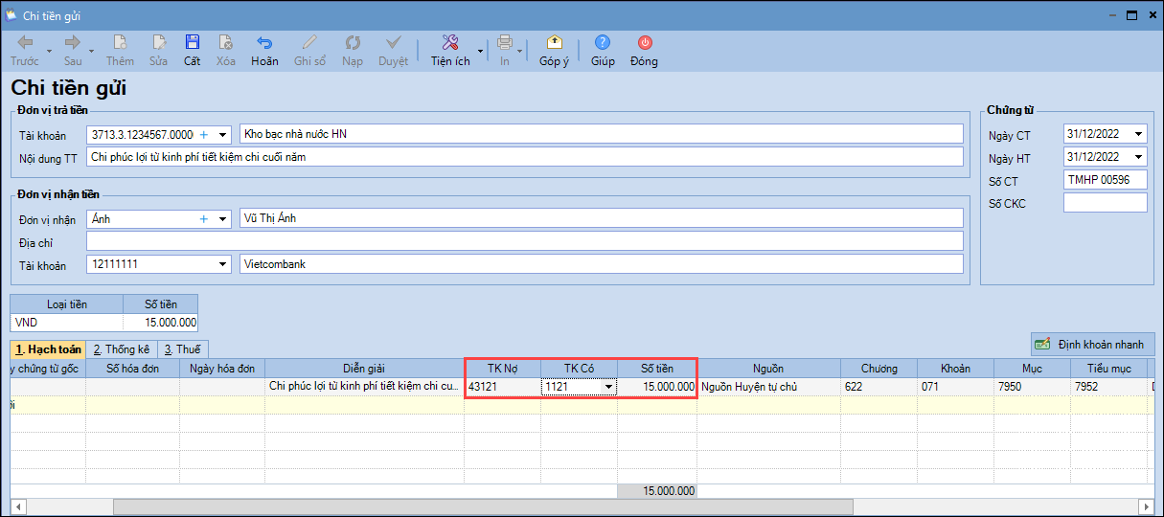Switch to the Hạch toán tab

48,349
